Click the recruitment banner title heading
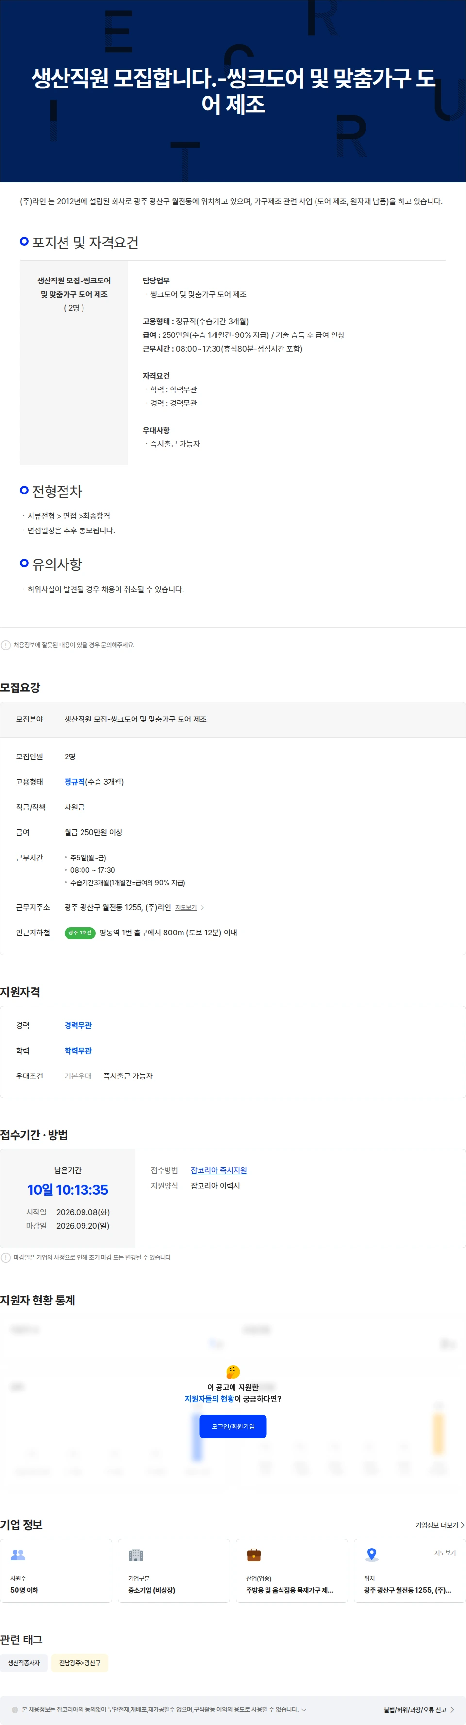Viewport: 466px width, 1725px height. pos(233,90)
